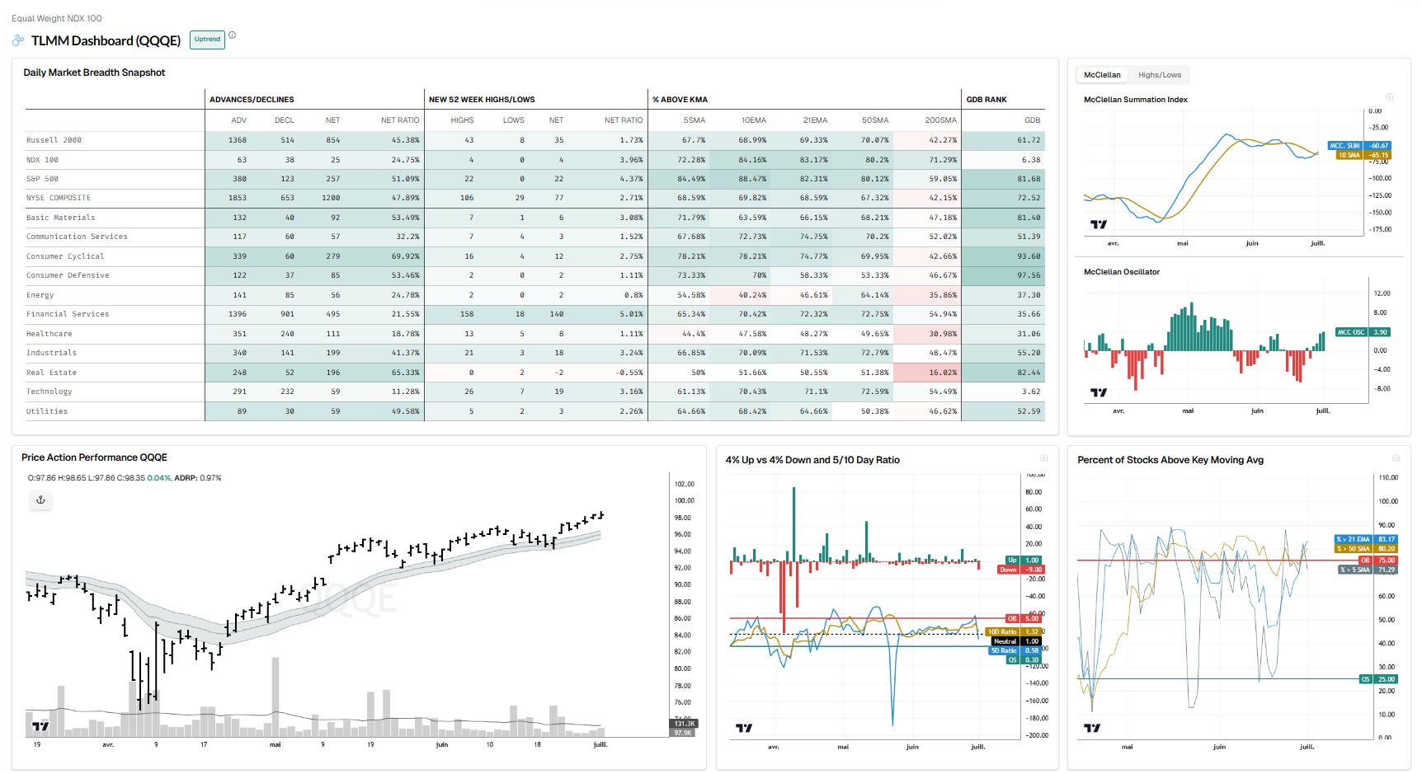The image size is (1422, 774).
Task: Select the Communication Services row label
Action: (77, 237)
